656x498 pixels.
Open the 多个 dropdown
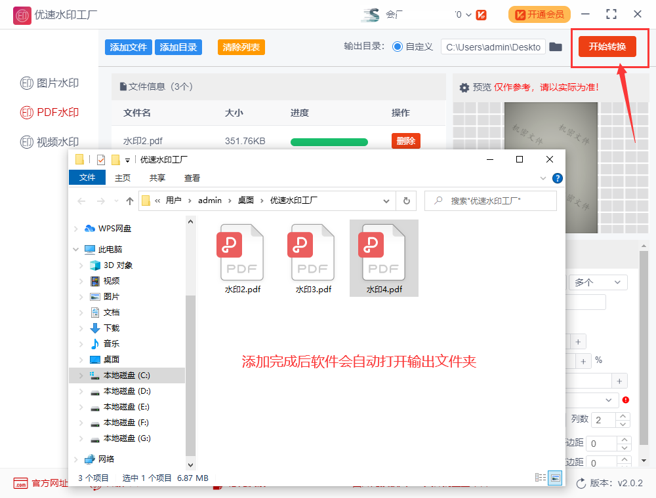pyautogui.click(x=598, y=282)
